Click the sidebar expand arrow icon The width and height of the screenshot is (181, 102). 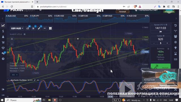3,95
